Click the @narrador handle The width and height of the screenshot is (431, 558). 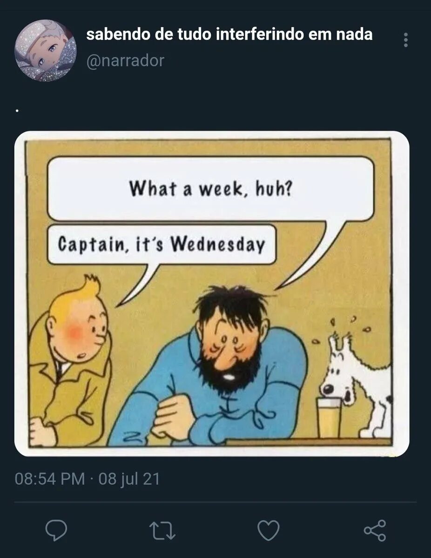coord(125,61)
